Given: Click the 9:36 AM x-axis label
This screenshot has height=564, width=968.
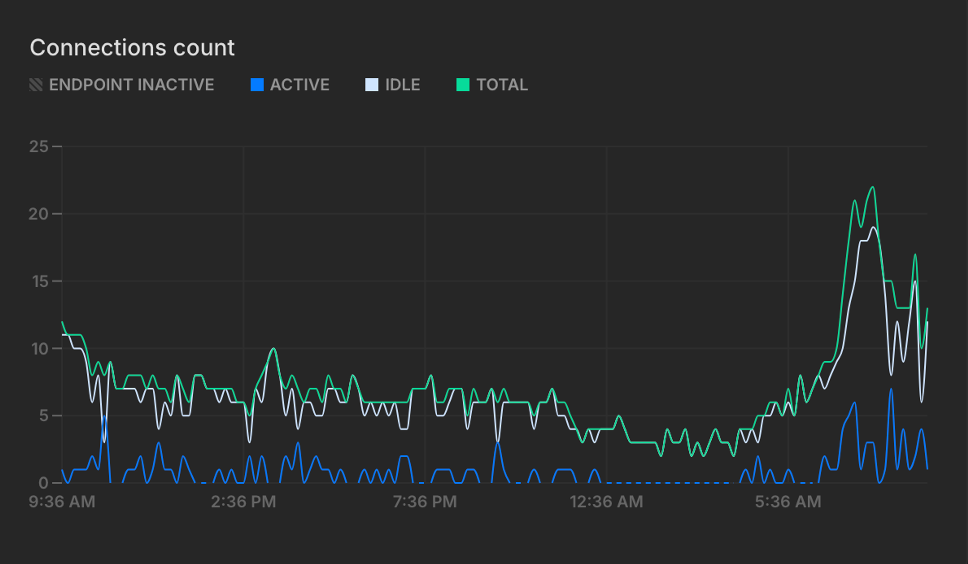Looking at the screenshot, I should pos(62,502).
